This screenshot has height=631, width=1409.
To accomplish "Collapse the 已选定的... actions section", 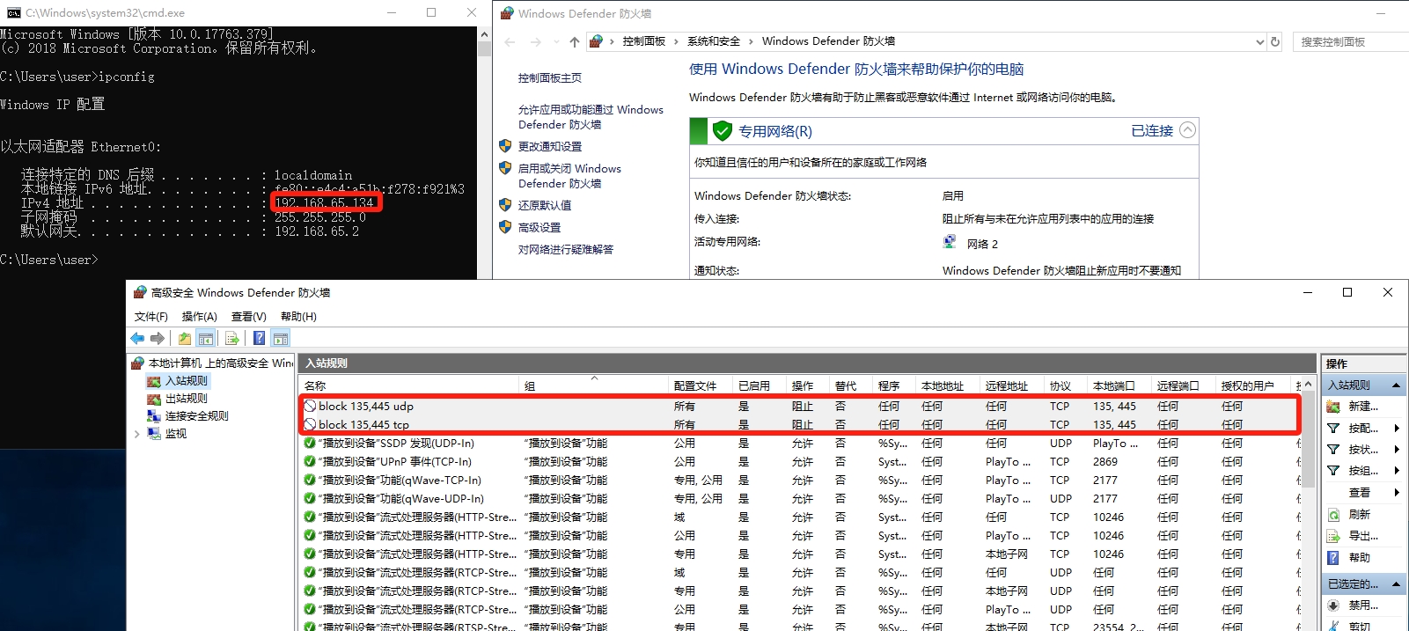I will coord(1396,584).
